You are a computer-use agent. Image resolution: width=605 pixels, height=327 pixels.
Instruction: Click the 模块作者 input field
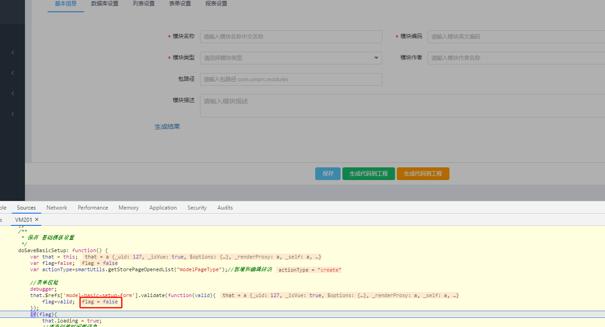pos(516,58)
